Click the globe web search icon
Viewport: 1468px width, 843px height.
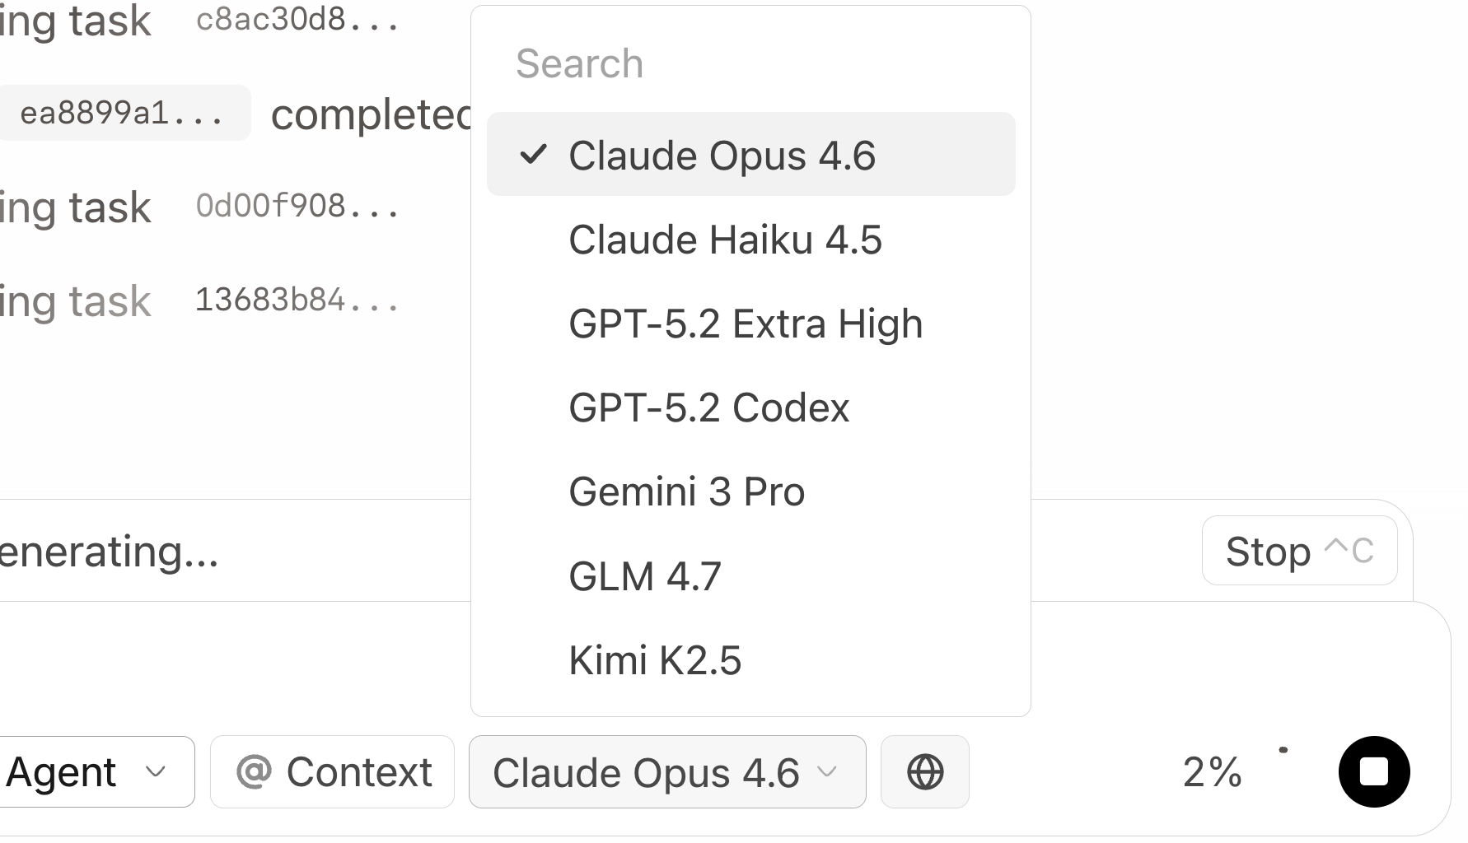tap(924, 772)
